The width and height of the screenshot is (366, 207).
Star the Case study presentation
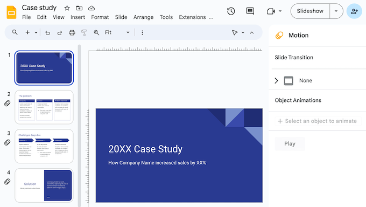[x=67, y=8]
